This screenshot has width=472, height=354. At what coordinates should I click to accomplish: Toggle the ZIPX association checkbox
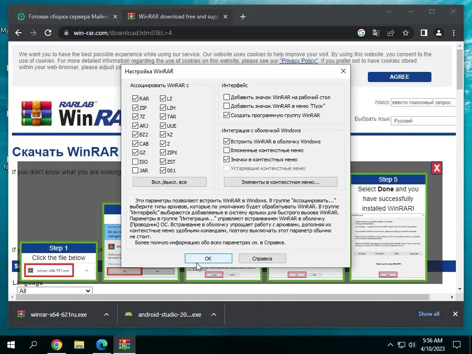point(163,153)
